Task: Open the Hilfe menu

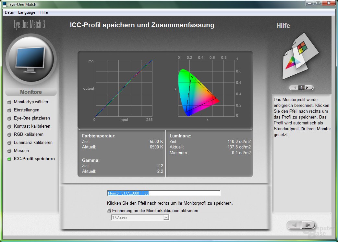Action: [43, 12]
